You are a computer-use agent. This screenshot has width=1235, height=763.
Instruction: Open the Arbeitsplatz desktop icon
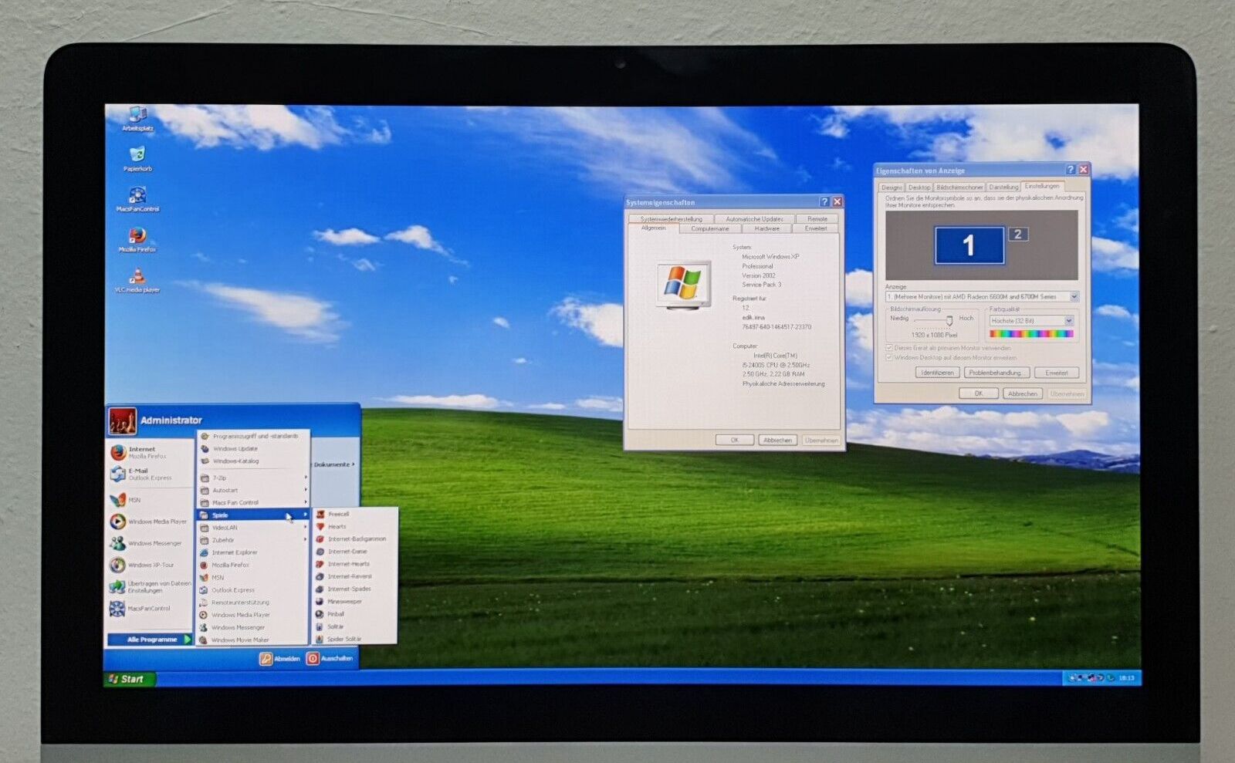click(x=137, y=116)
